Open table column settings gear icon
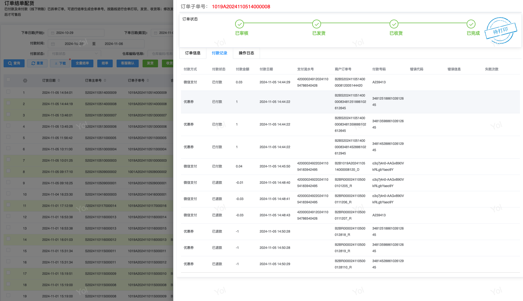 coord(25,81)
